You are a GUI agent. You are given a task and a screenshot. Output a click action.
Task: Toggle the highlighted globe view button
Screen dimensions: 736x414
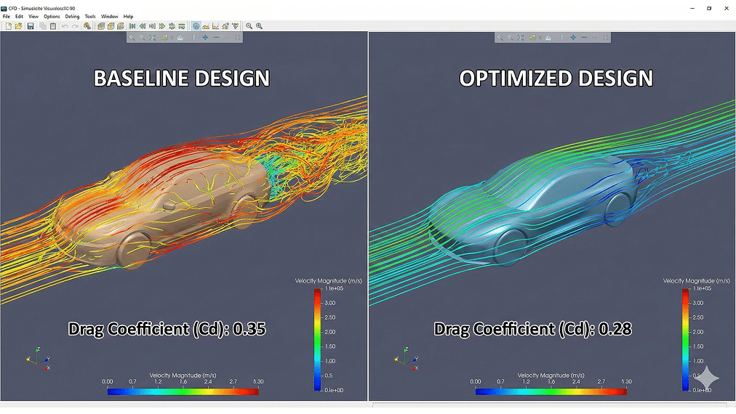(196, 26)
